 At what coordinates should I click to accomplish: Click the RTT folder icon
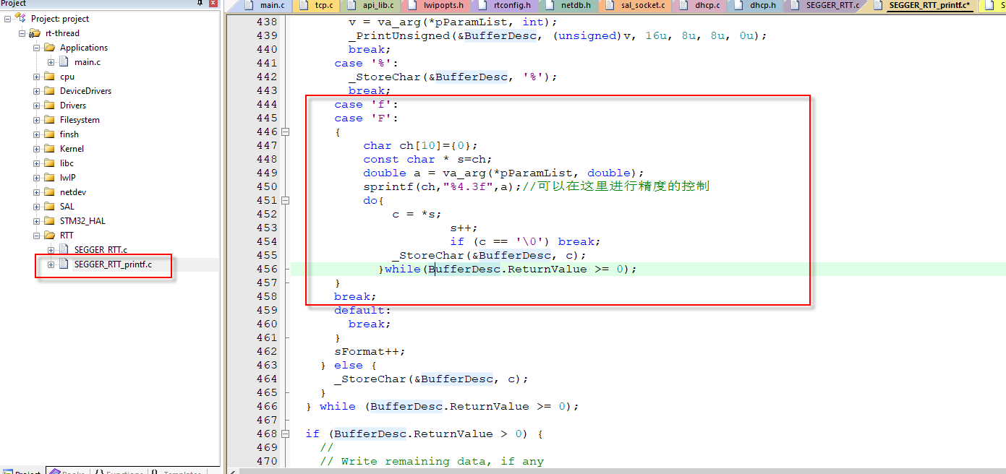[49, 236]
